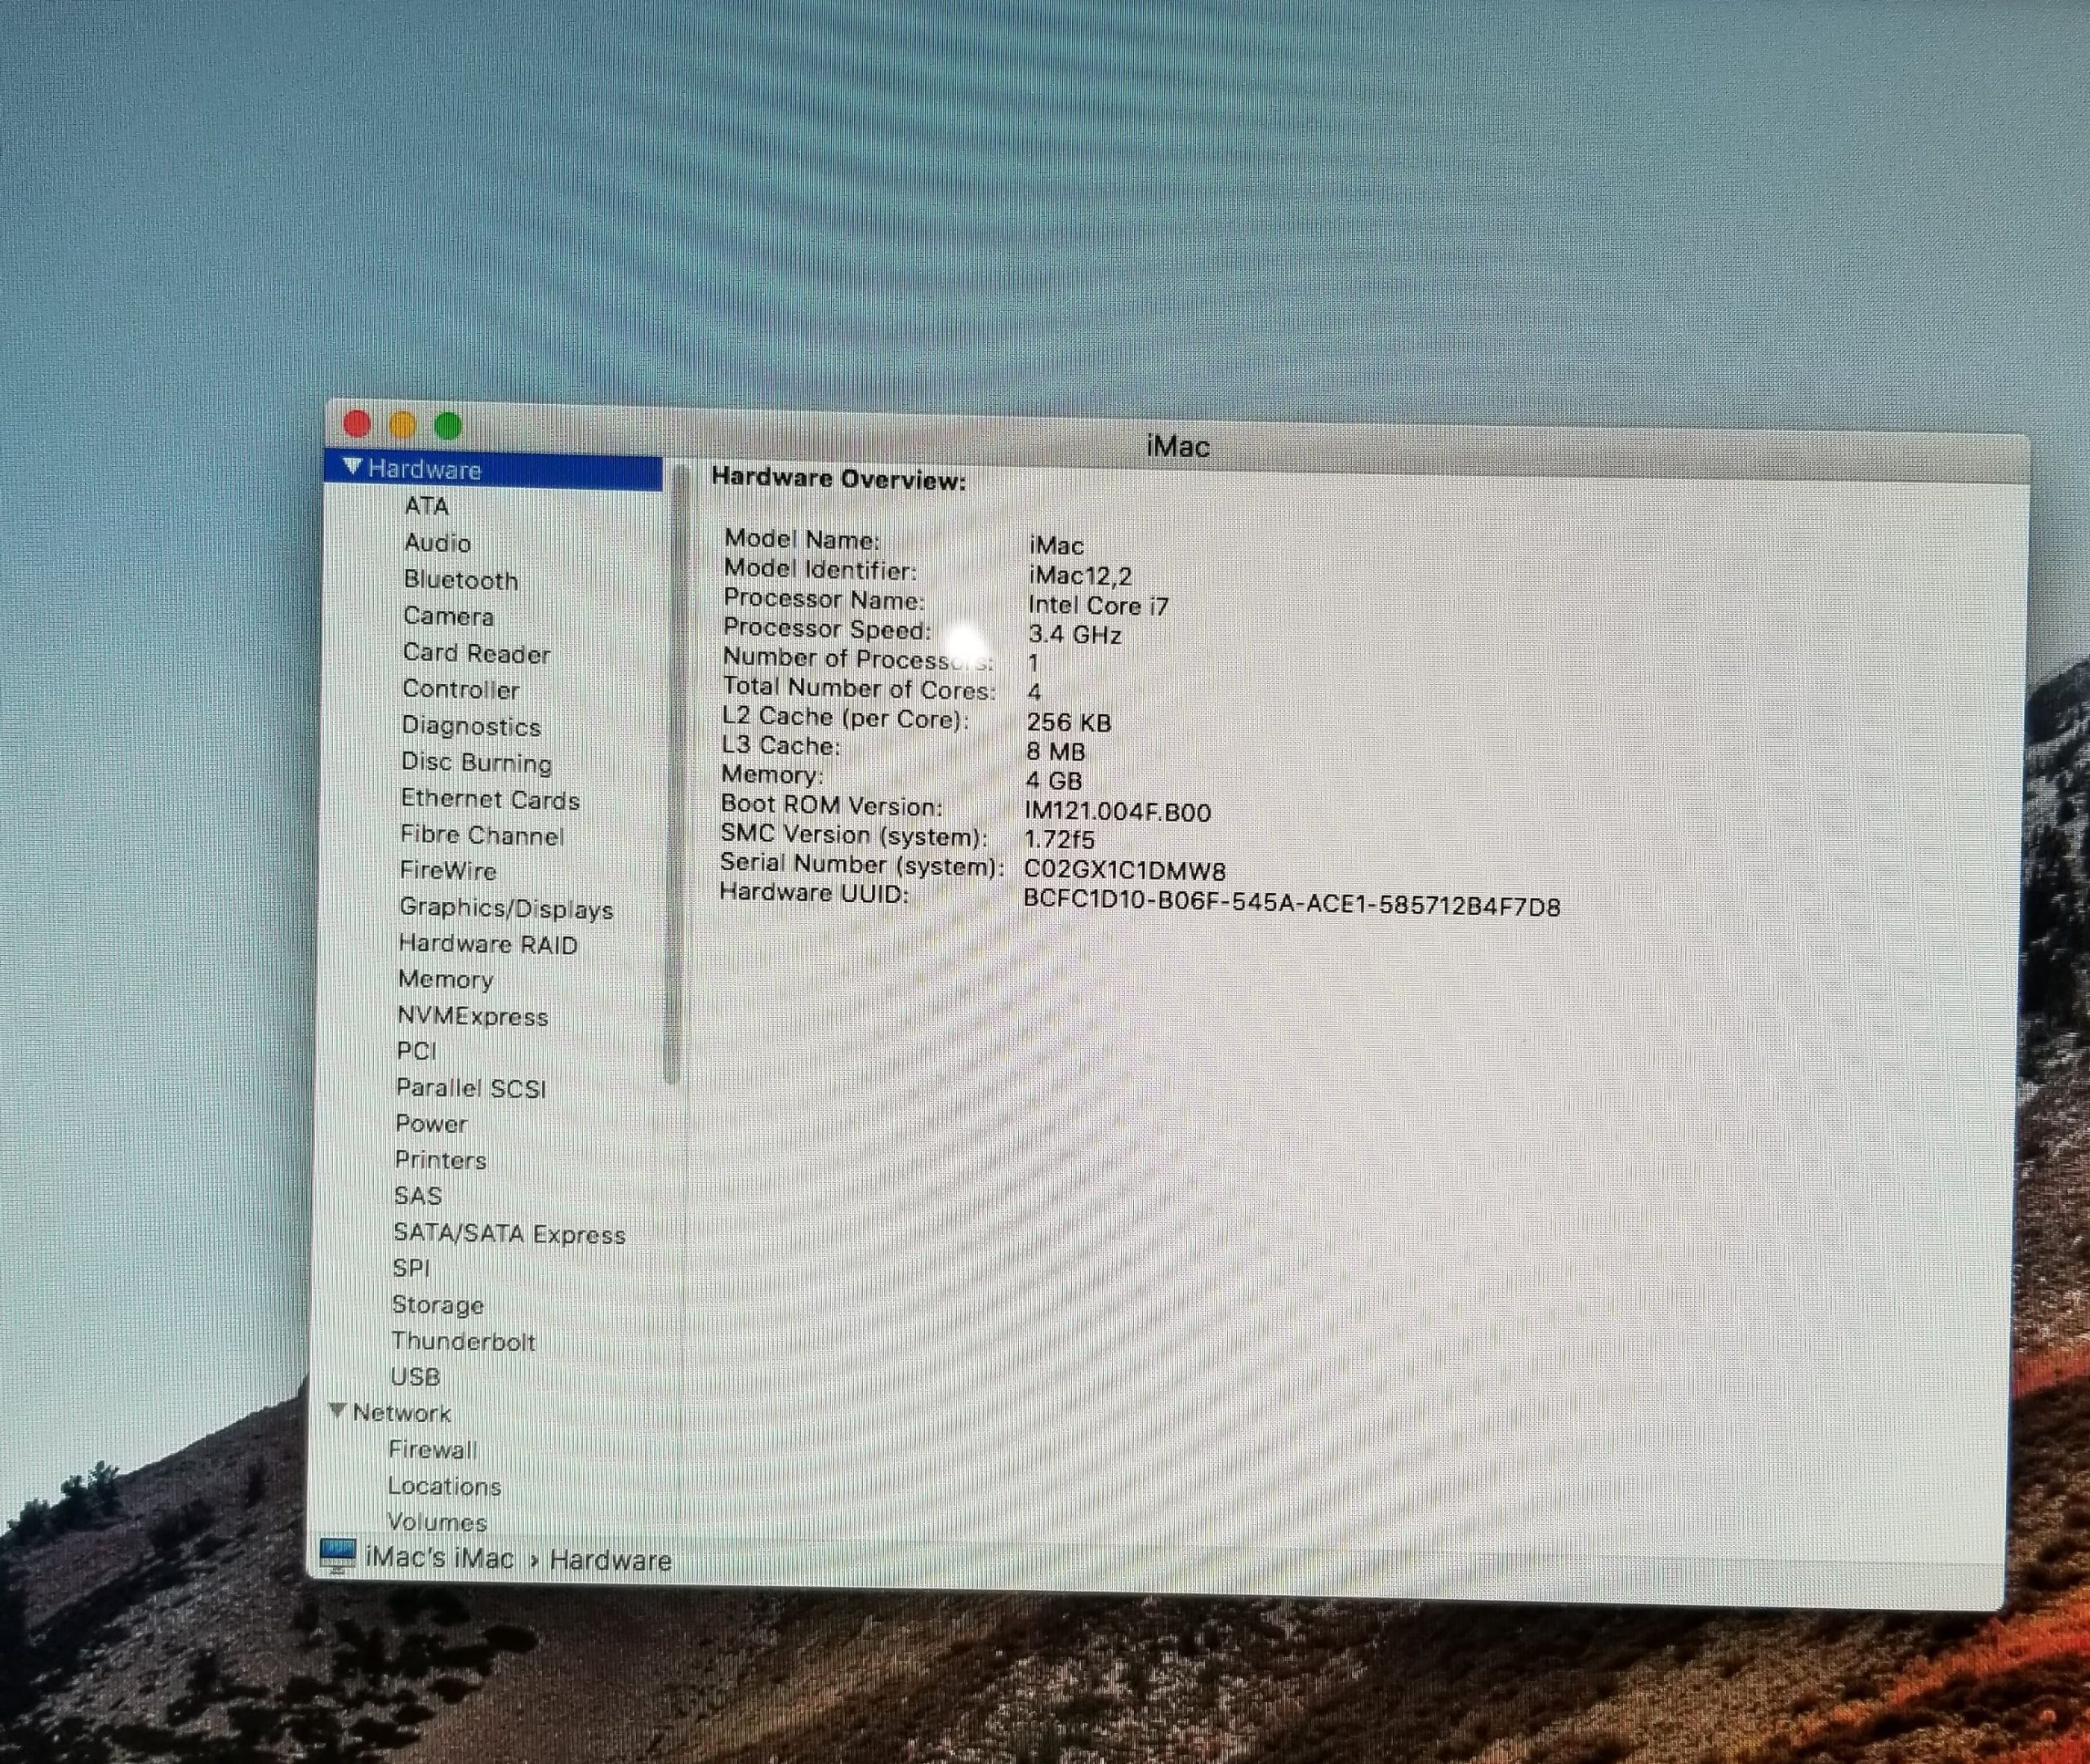This screenshot has width=2090, height=1764.
Task: Select Ethernet Cards in sidebar
Action: (490, 799)
